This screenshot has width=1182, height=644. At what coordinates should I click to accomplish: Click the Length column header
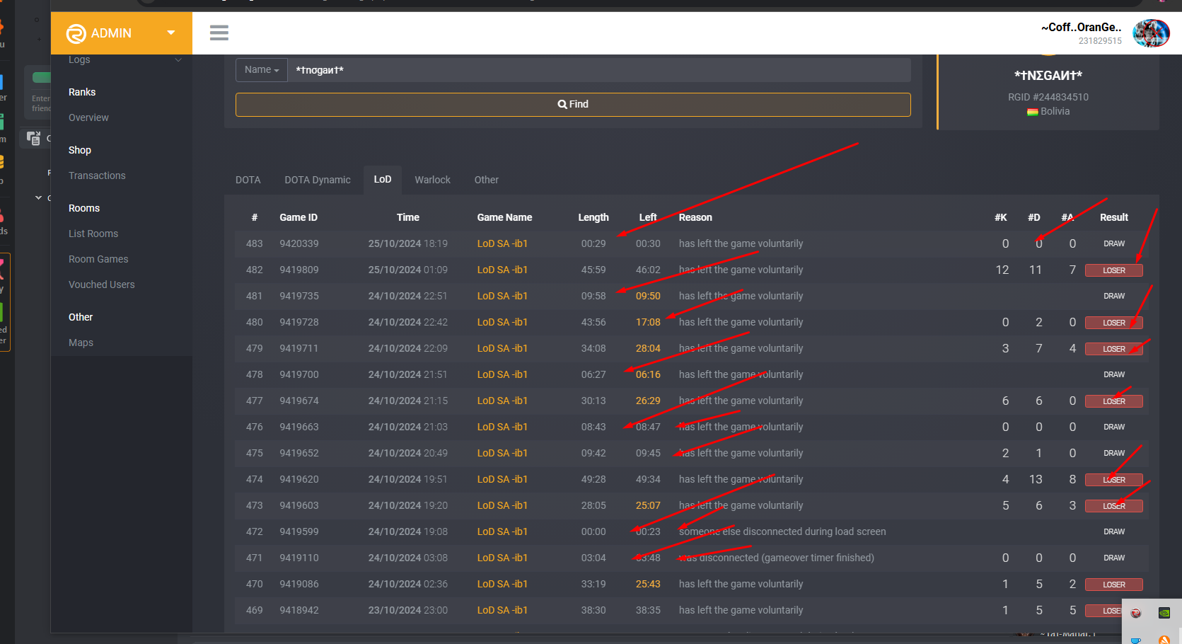coord(593,217)
